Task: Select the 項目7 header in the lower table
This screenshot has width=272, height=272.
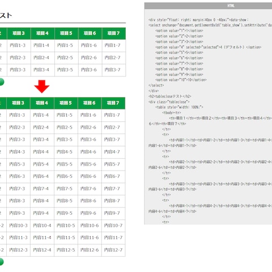Action: pos(113,103)
